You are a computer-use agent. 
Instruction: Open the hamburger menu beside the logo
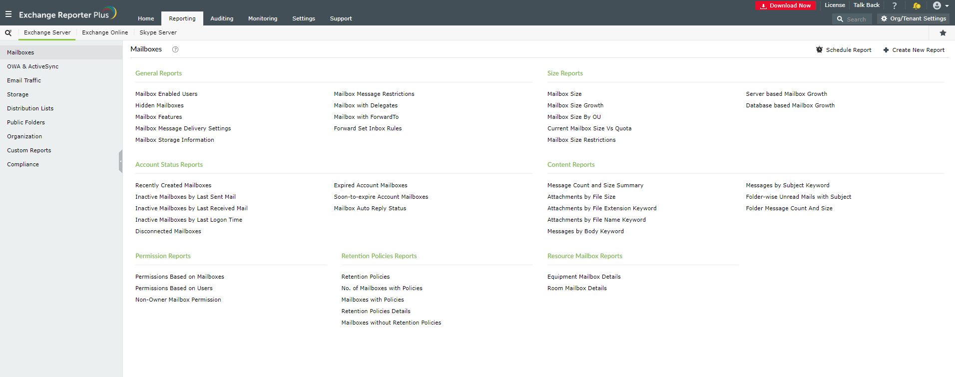[8, 14]
